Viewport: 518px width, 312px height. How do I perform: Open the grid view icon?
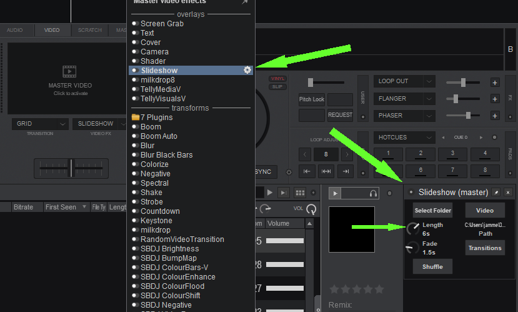pos(300,193)
